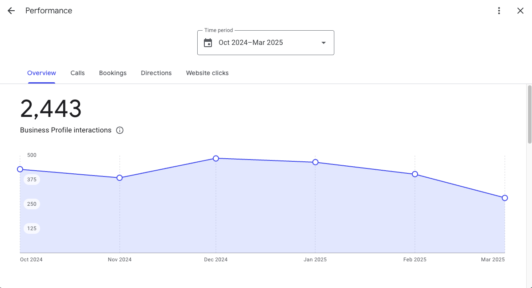
Task: Close the Performance panel
Action: click(x=520, y=11)
